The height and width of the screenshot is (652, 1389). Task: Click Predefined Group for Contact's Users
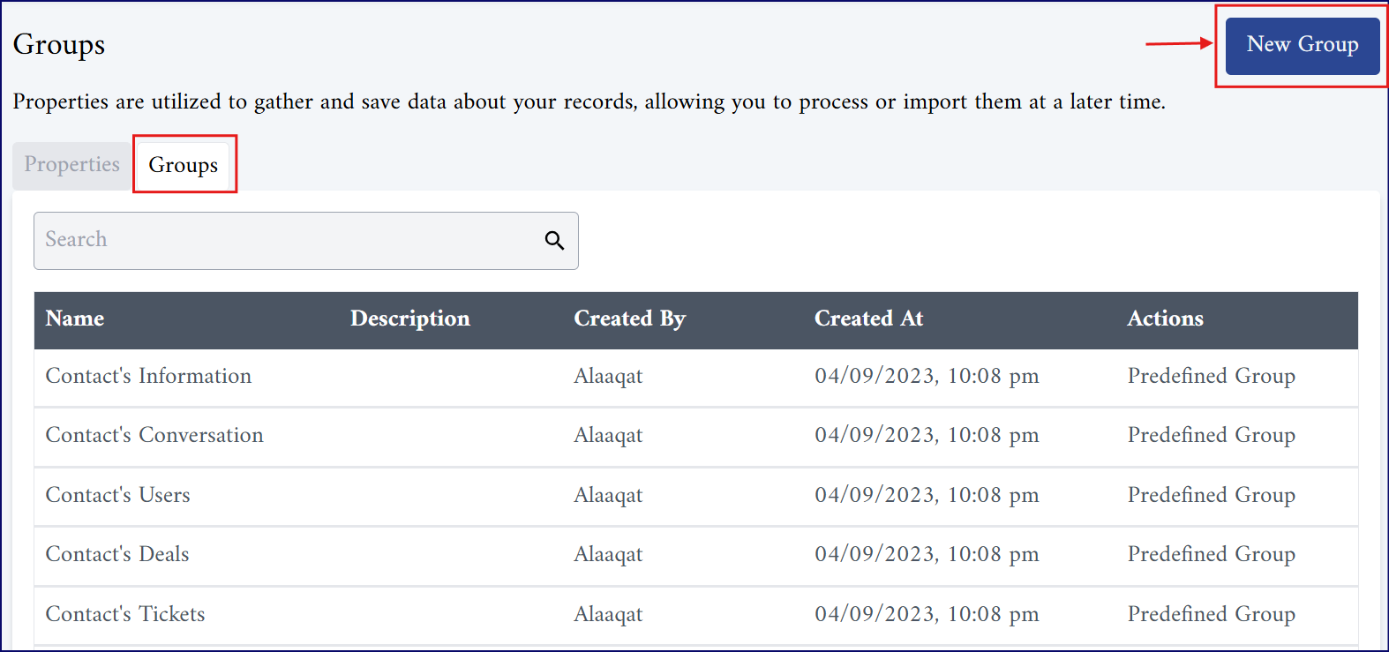click(x=1212, y=497)
